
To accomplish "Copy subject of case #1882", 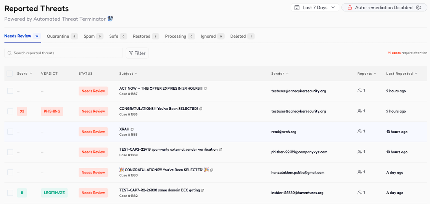I will (x=203, y=190).
